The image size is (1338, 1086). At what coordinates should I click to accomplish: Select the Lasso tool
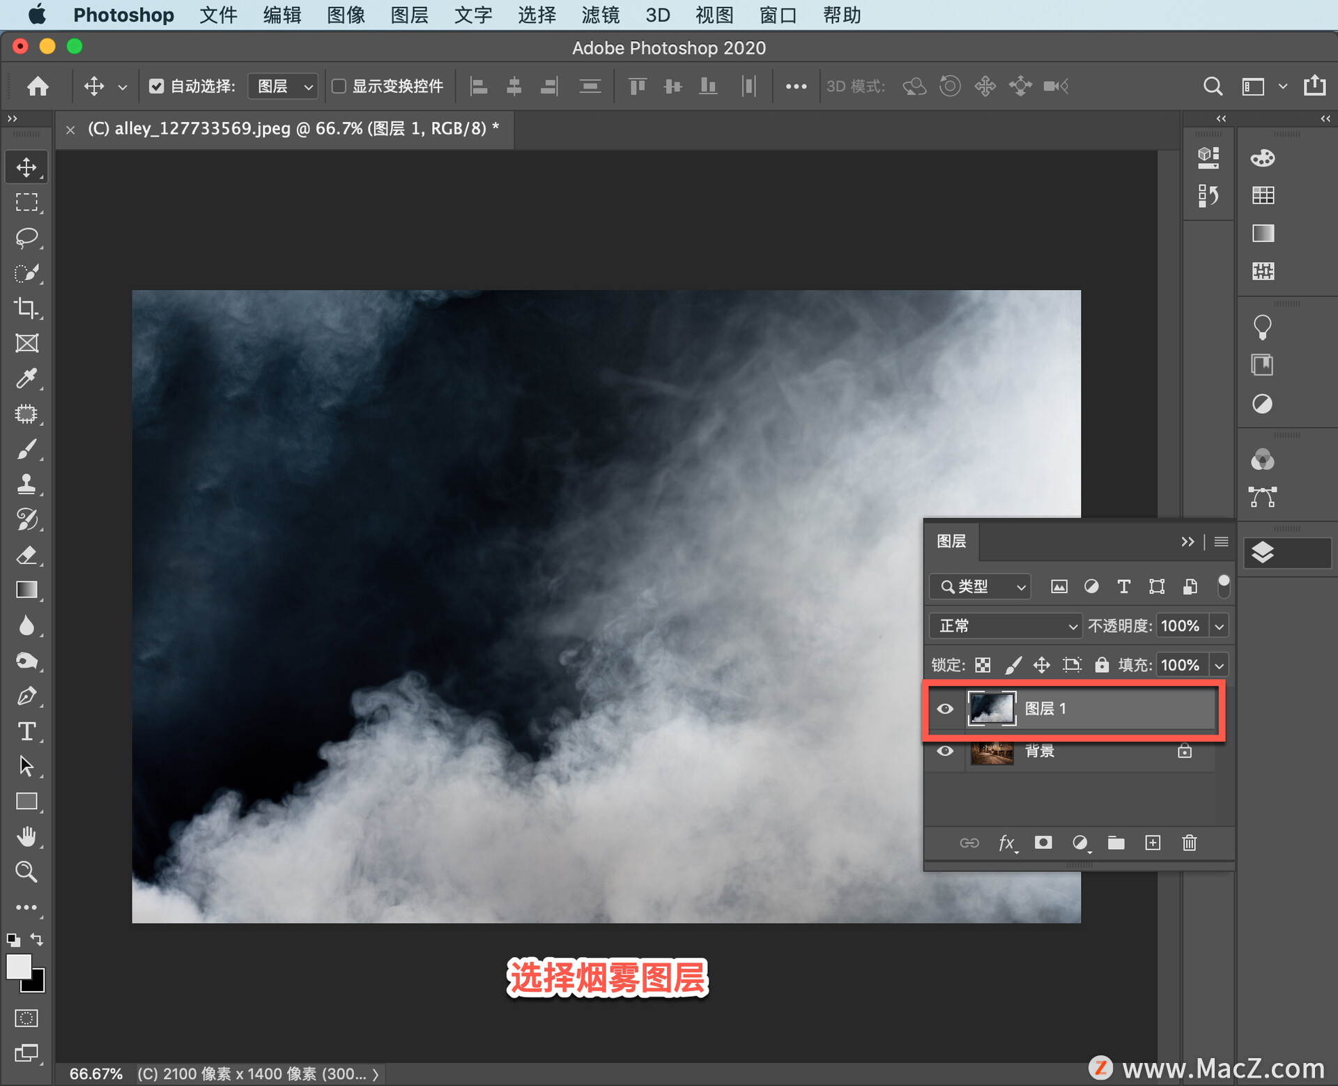[x=26, y=238]
